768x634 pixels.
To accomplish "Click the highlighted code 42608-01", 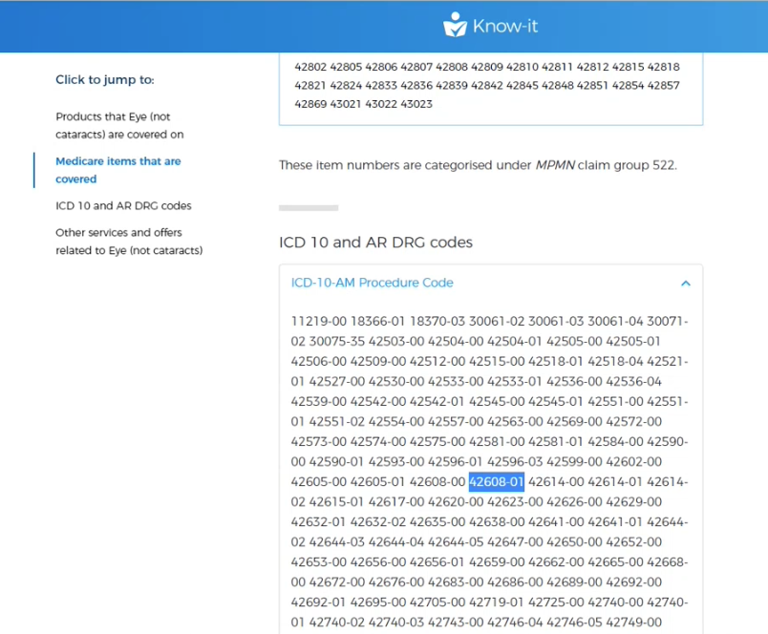I will 496,482.
